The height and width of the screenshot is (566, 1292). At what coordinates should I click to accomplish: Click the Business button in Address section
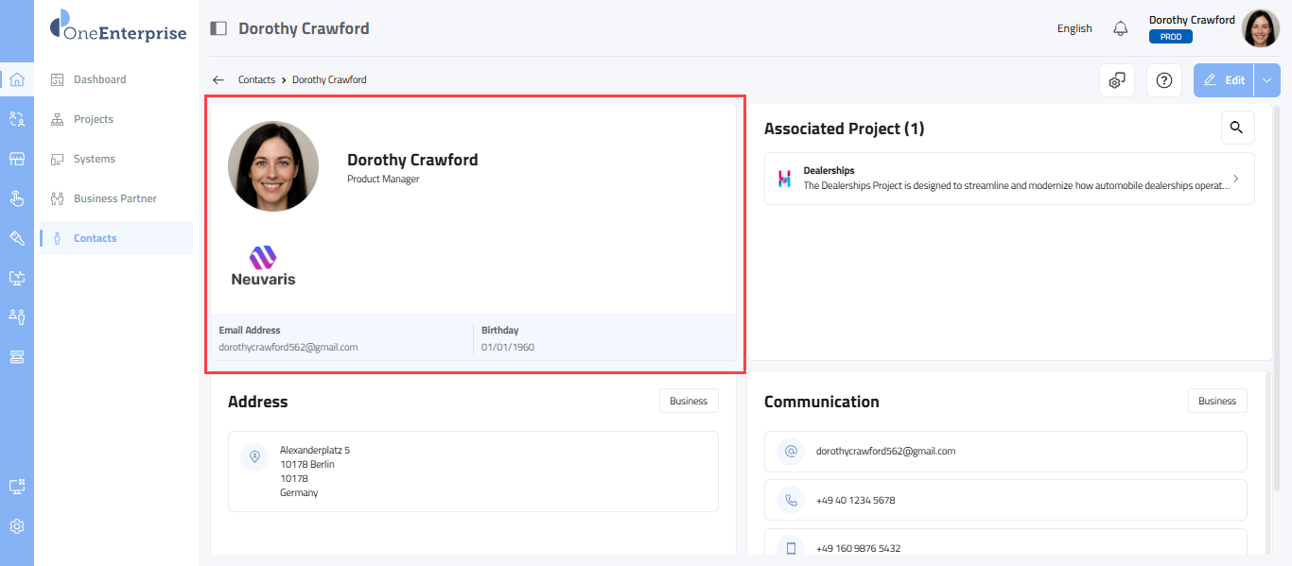click(x=689, y=401)
